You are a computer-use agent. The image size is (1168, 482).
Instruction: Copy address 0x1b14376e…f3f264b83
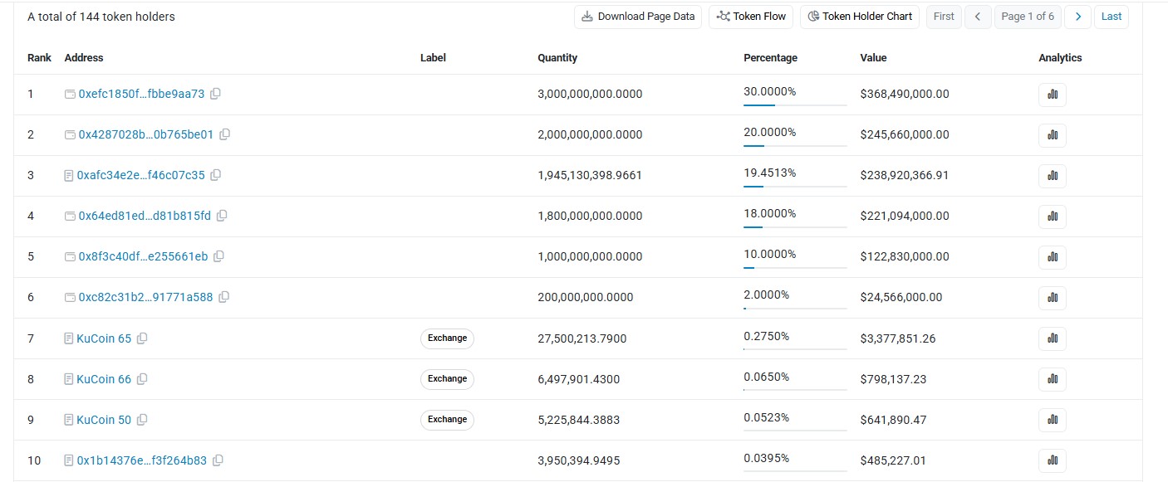pyautogui.click(x=218, y=460)
